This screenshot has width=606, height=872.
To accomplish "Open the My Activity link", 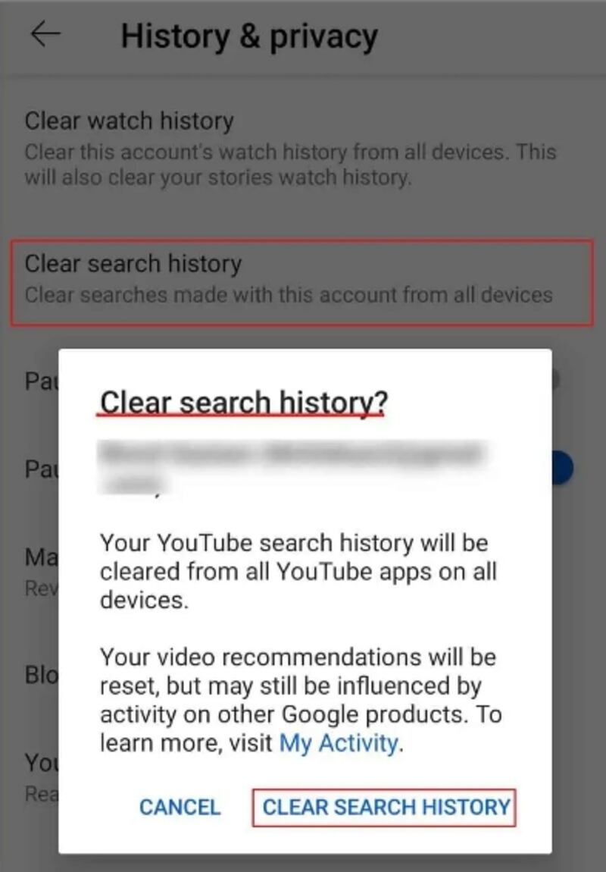I will [339, 743].
